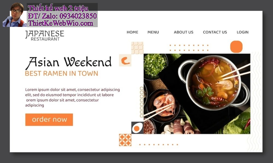
Task: Open the CONTACT US link
Action: pos(215,32)
